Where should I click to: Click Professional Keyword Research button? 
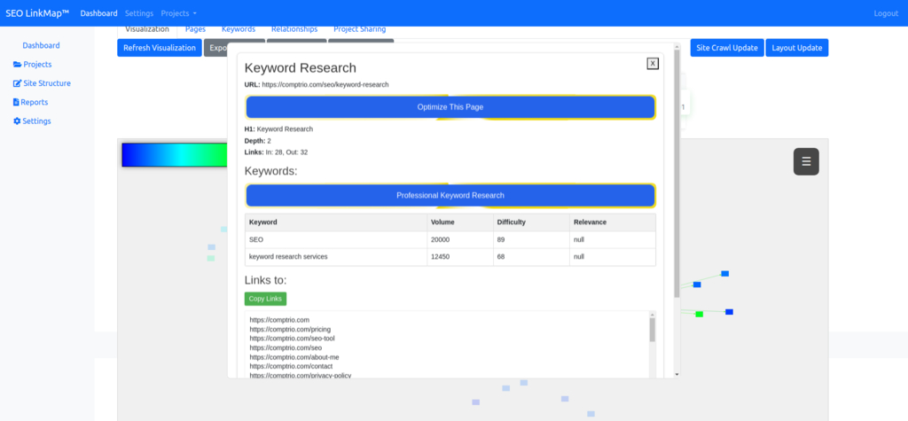450,195
